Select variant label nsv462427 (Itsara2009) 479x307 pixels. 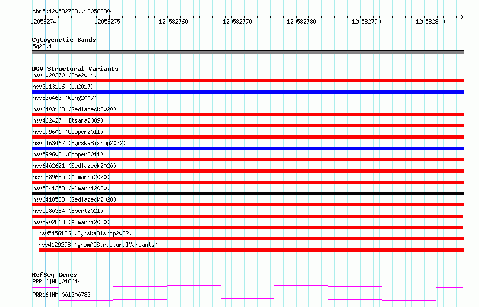coord(68,120)
